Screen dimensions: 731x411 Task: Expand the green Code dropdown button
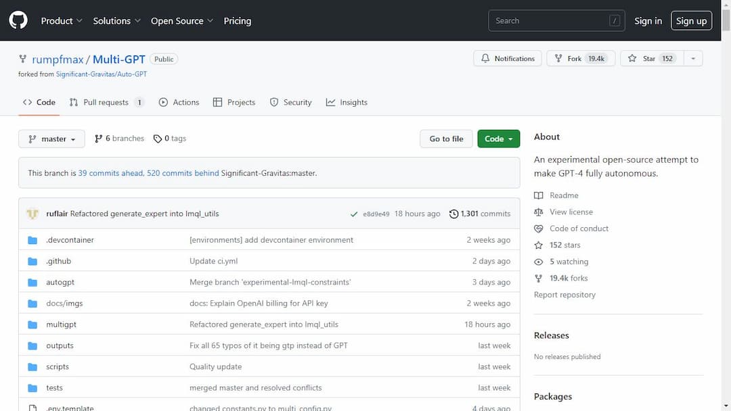[x=498, y=139]
